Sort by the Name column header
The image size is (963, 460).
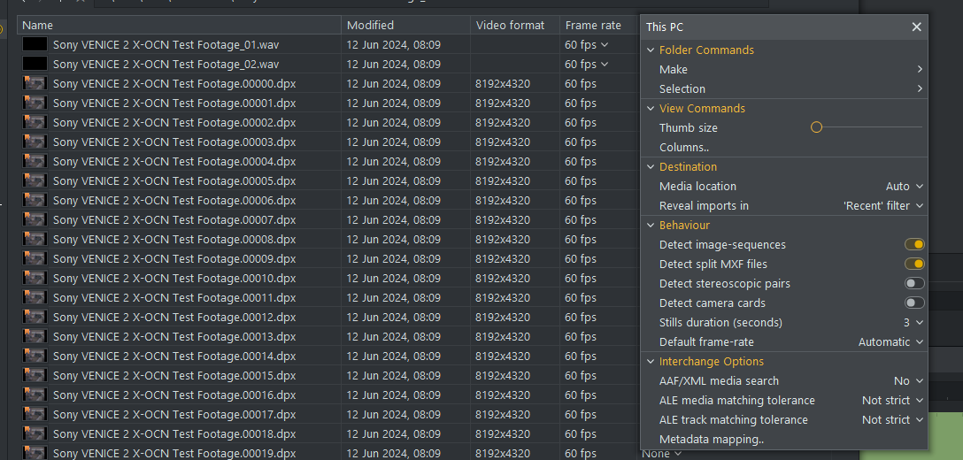(179, 25)
